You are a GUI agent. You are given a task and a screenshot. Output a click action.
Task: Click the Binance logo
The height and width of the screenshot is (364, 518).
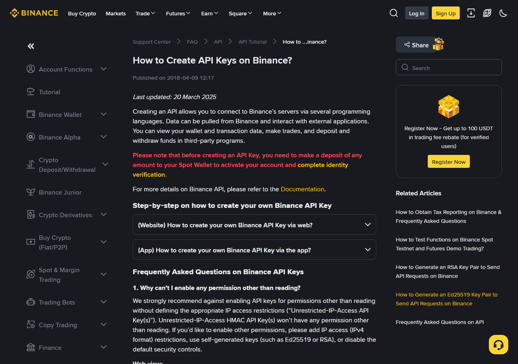[x=34, y=13]
